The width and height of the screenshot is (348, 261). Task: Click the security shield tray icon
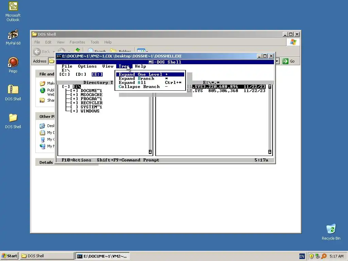(x=311, y=256)
